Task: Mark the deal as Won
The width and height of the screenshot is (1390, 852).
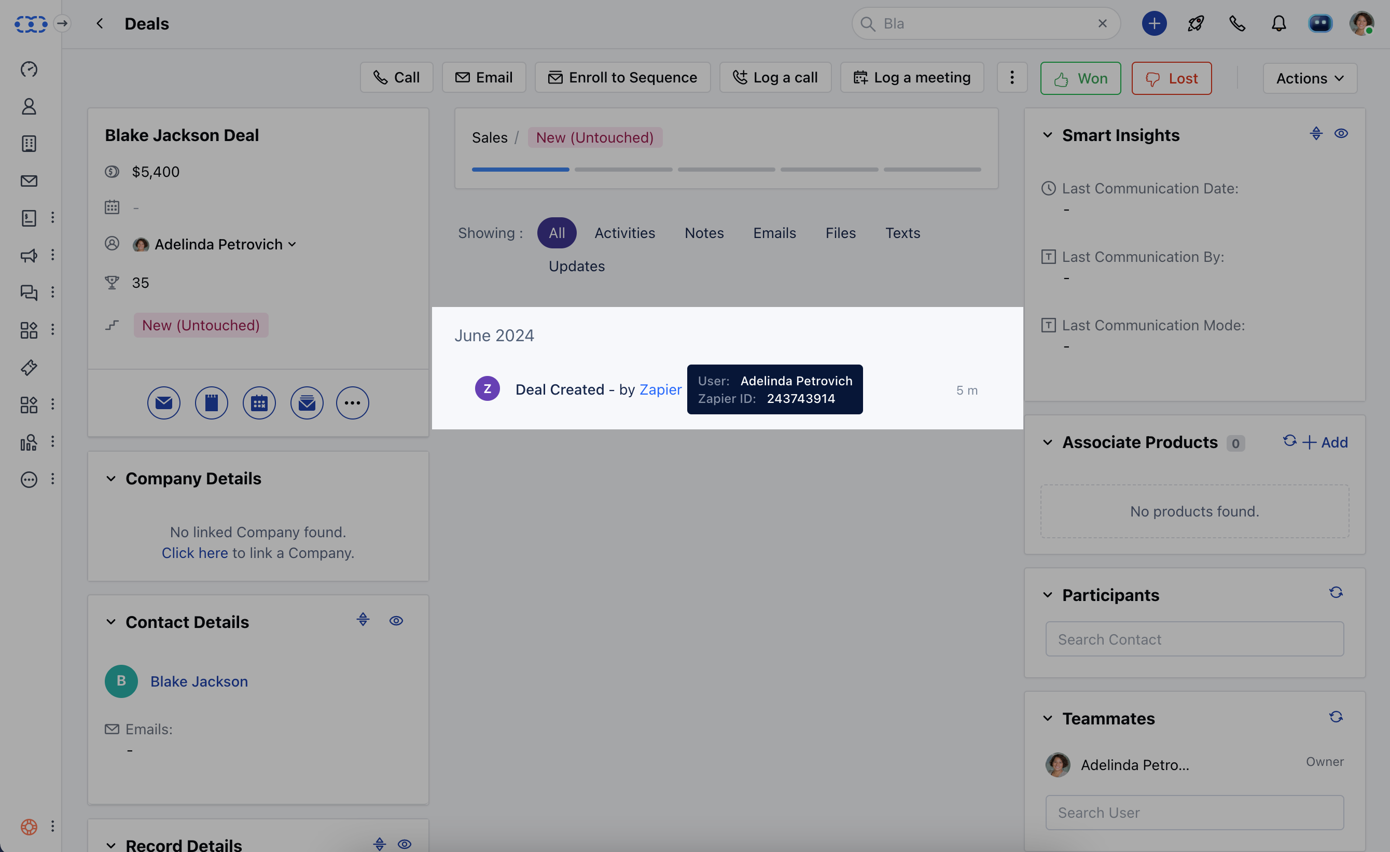Action: 1080,78
